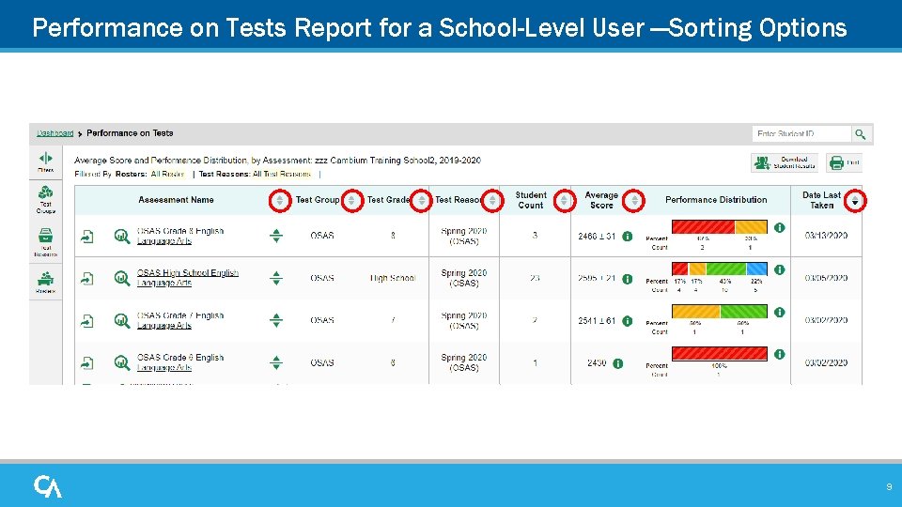Sort by Student Count column arrows
Viewport: 902px width, 507px height.
point(565,201)
